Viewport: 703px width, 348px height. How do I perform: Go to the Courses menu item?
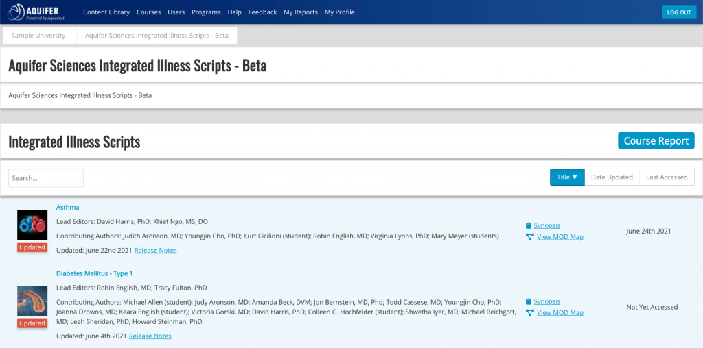click(x=148, y=12)
